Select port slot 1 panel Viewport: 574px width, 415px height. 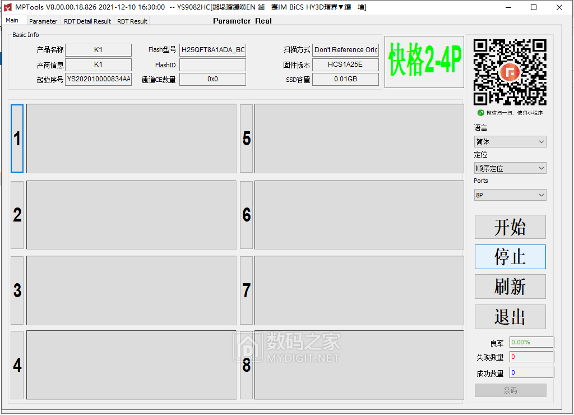coord(132,139)
